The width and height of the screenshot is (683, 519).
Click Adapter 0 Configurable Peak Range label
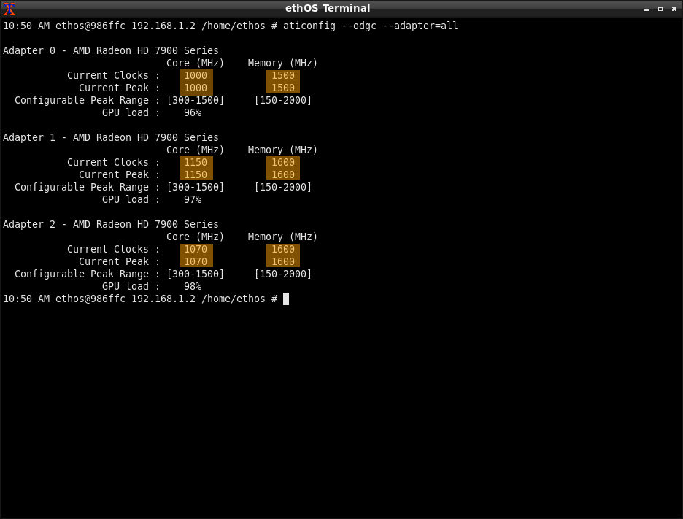82,100
